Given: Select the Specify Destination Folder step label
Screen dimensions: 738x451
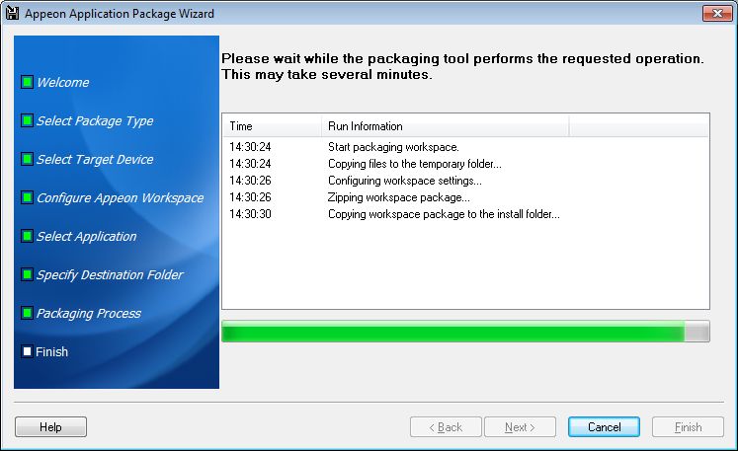Looking at the screenshot, I should coord(110,275).
